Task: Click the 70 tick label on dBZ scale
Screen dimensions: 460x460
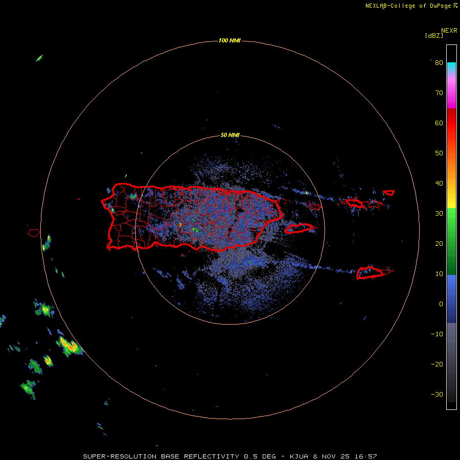Action: click(439, 93)
